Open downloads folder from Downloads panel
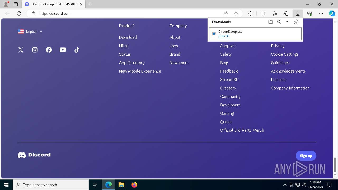This screenshot has width=338, height=190. 270,22
